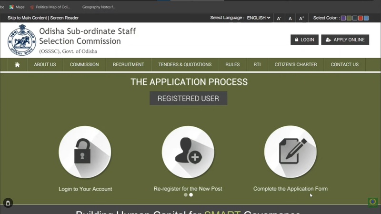Screen dimensions: 381x214
Task: Click the Odisha Sub-ordinate Staff Selection Commission title
Action: tap(88, 36)
